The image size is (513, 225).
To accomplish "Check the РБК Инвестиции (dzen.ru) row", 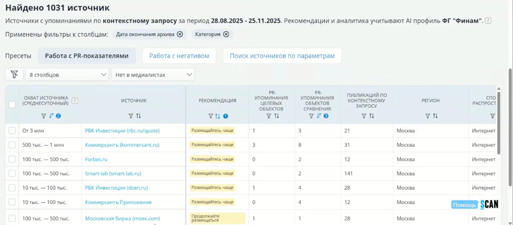I will click(12, 188).
